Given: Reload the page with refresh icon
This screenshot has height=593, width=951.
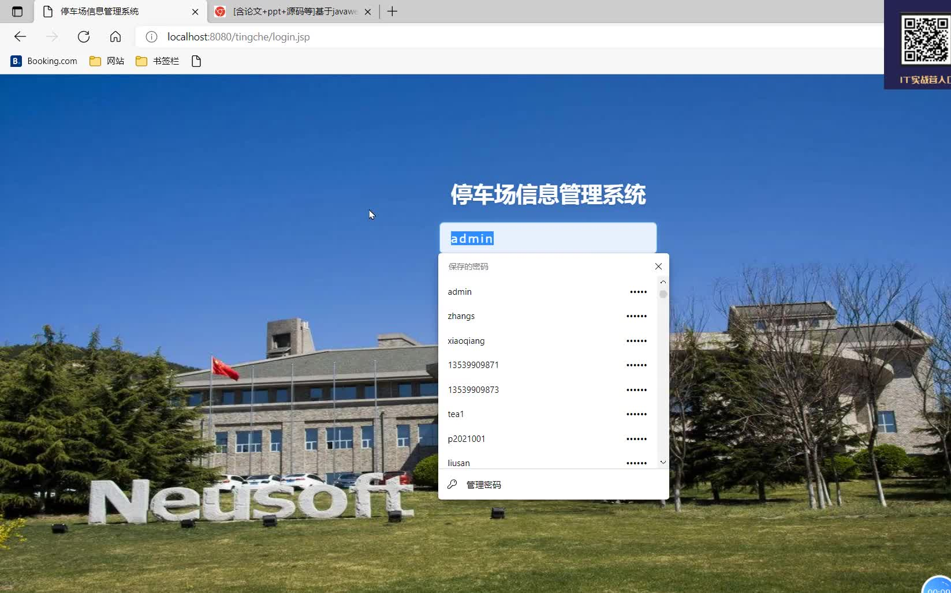Looking at the screenshot, I should [84, 37].
